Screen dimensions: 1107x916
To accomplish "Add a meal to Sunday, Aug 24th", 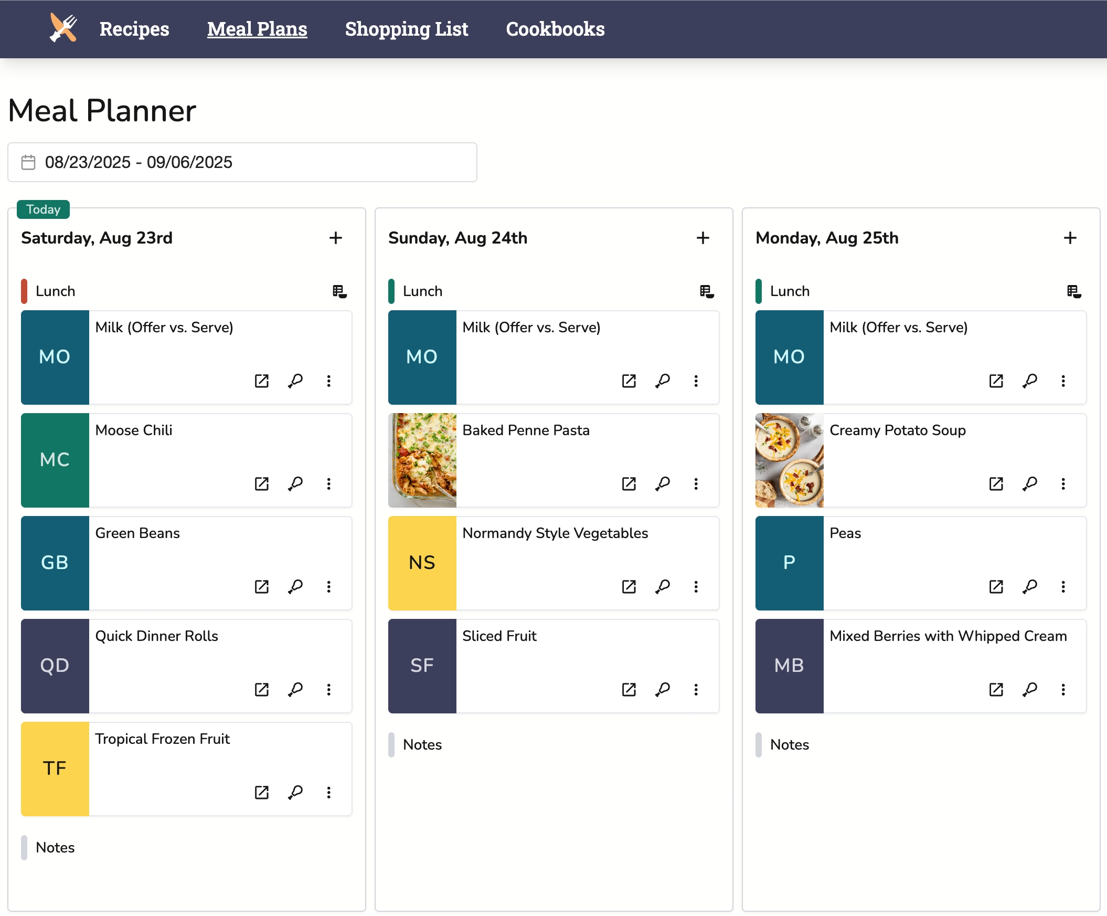I will (703, 238).
